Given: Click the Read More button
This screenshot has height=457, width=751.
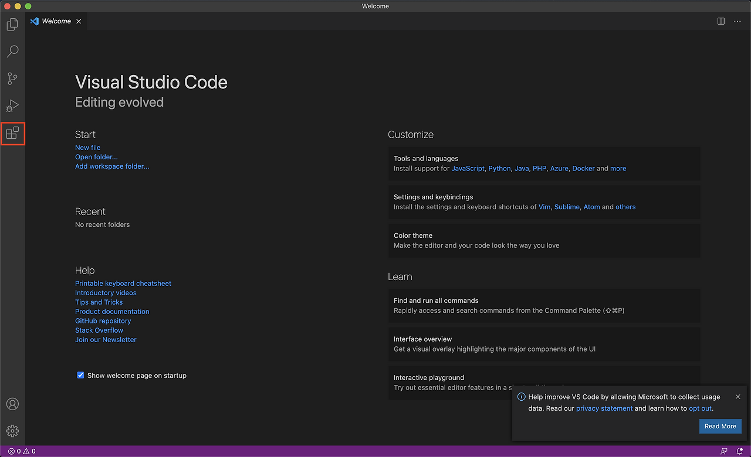Looking at the screenshot, I should pyautogui.click(x=720, y=426).
